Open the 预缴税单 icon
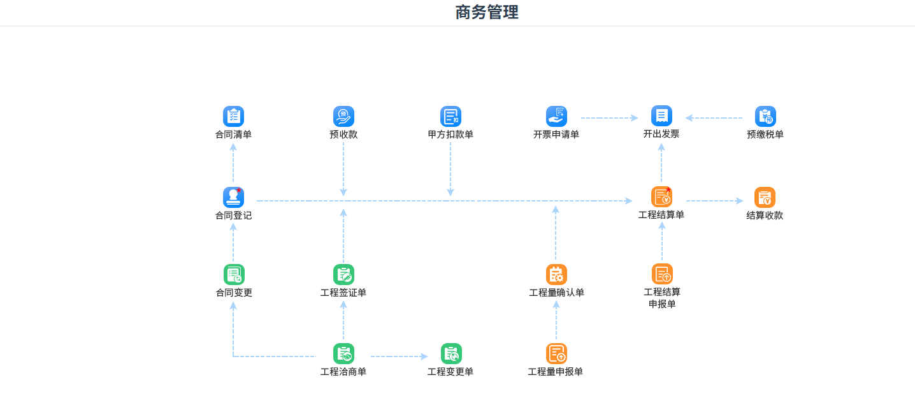Screen dimensions: 915x419 click(765, 116)
